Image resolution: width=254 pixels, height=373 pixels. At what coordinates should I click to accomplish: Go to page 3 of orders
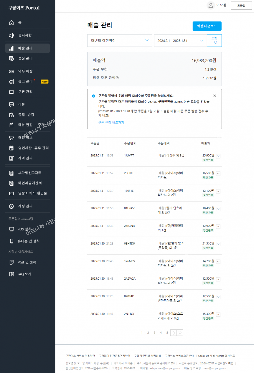[154, 333]
